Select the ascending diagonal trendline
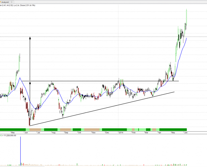 pyautogui.click(x=102, y=109)
